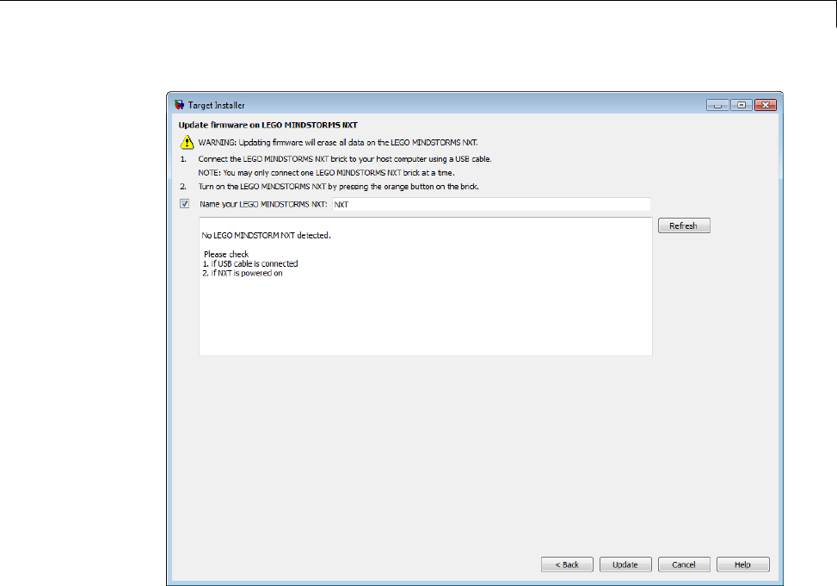Screen dimensions: 837x586
Task: Open Help for the installer
Action: point(742,564)
